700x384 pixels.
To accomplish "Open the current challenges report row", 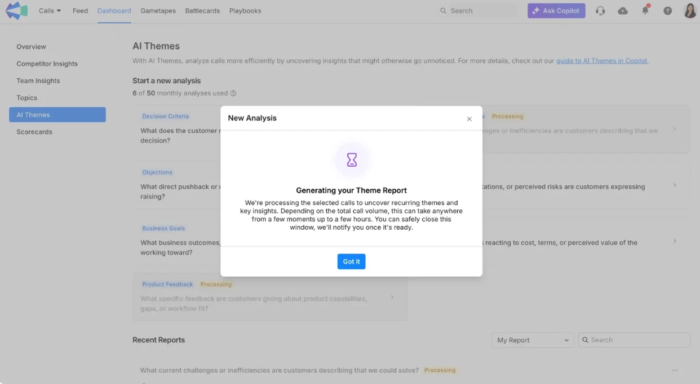I will point(411,370).
